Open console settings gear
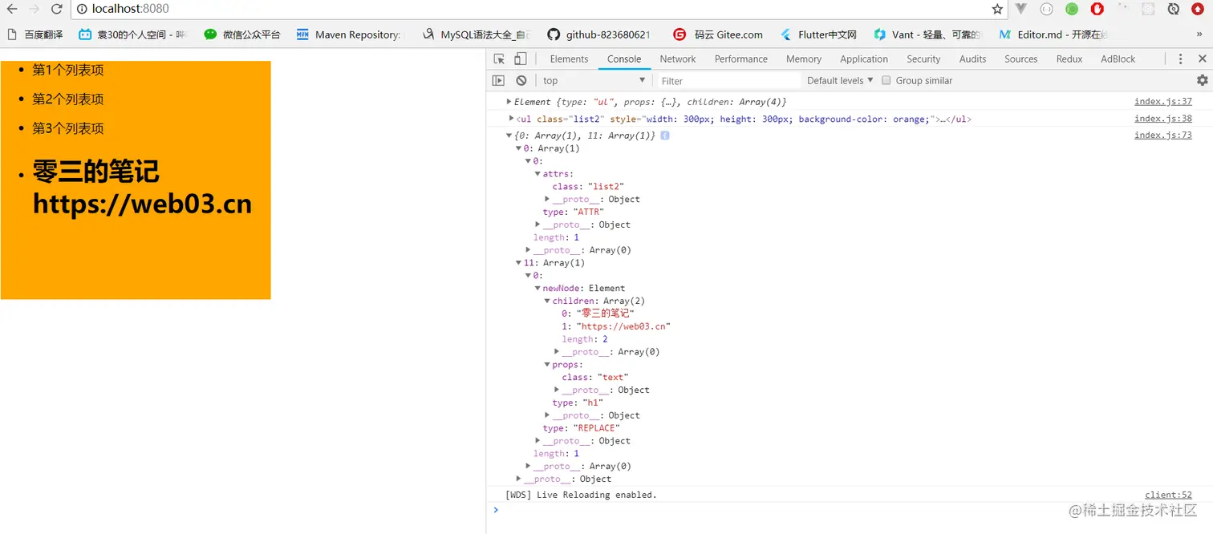The width and height of the screenshot is (1213, 534). 1202,80
